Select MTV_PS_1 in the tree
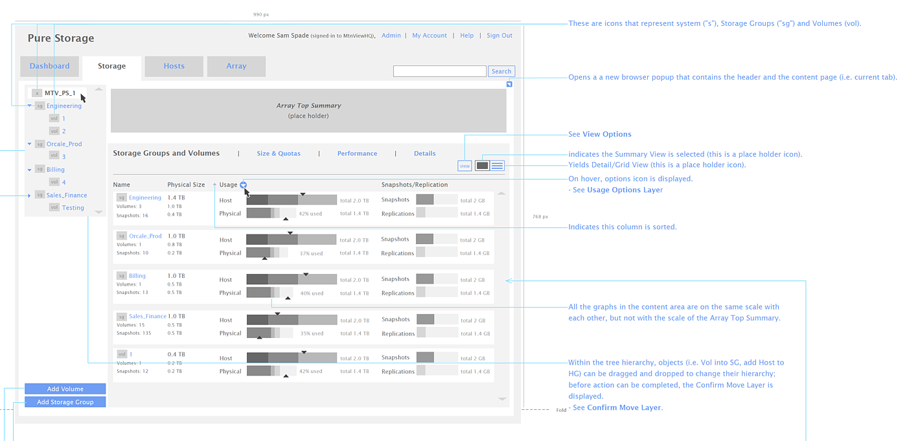Image resolution: width=907 pixels, height=441 pixels. (60, 93)
